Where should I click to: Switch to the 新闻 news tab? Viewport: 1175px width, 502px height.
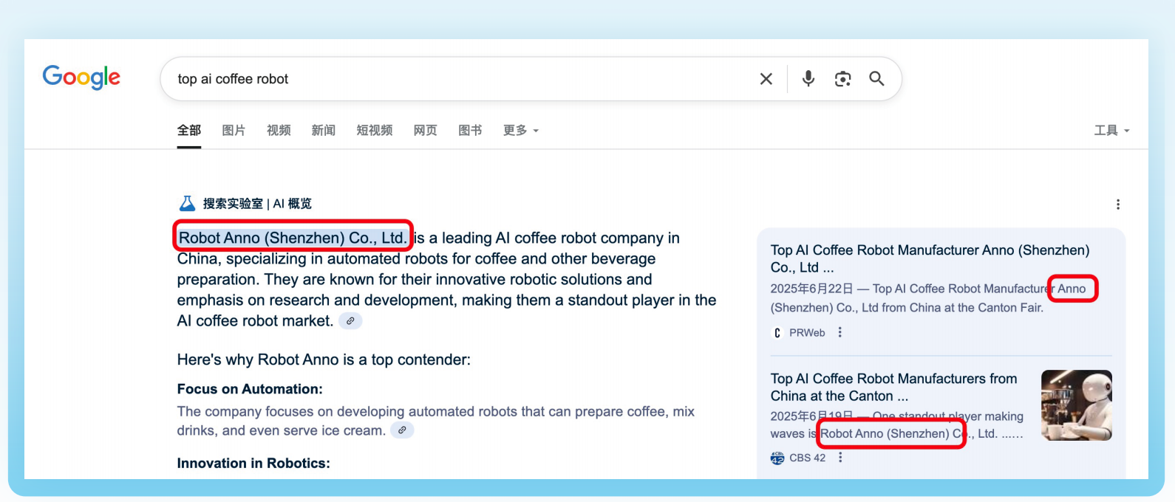point(323,131)
